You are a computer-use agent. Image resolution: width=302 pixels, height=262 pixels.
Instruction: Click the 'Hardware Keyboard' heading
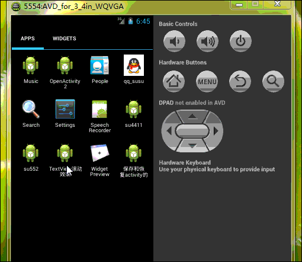point(185,162)
